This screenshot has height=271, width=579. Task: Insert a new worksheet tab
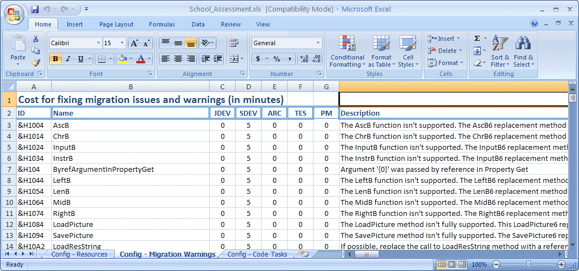pos(305,254)
